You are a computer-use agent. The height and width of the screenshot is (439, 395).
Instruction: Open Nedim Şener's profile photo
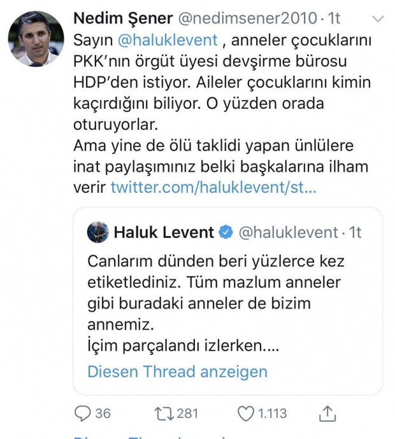coord(36,39)
